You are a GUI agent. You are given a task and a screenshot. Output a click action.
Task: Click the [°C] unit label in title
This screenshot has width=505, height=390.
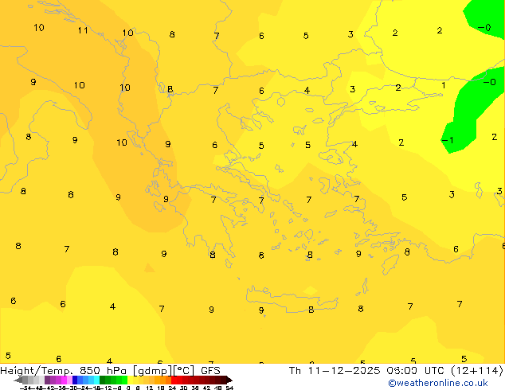click(184, 371)
